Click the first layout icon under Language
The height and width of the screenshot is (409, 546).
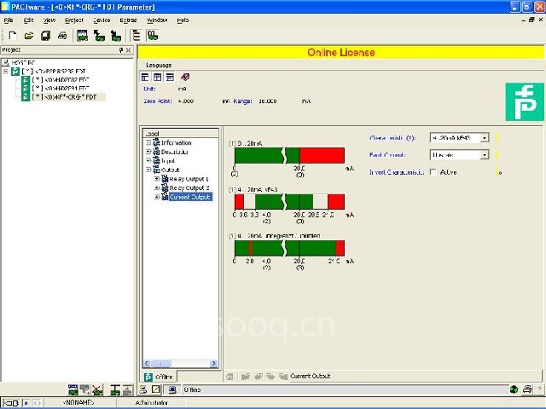146,78
